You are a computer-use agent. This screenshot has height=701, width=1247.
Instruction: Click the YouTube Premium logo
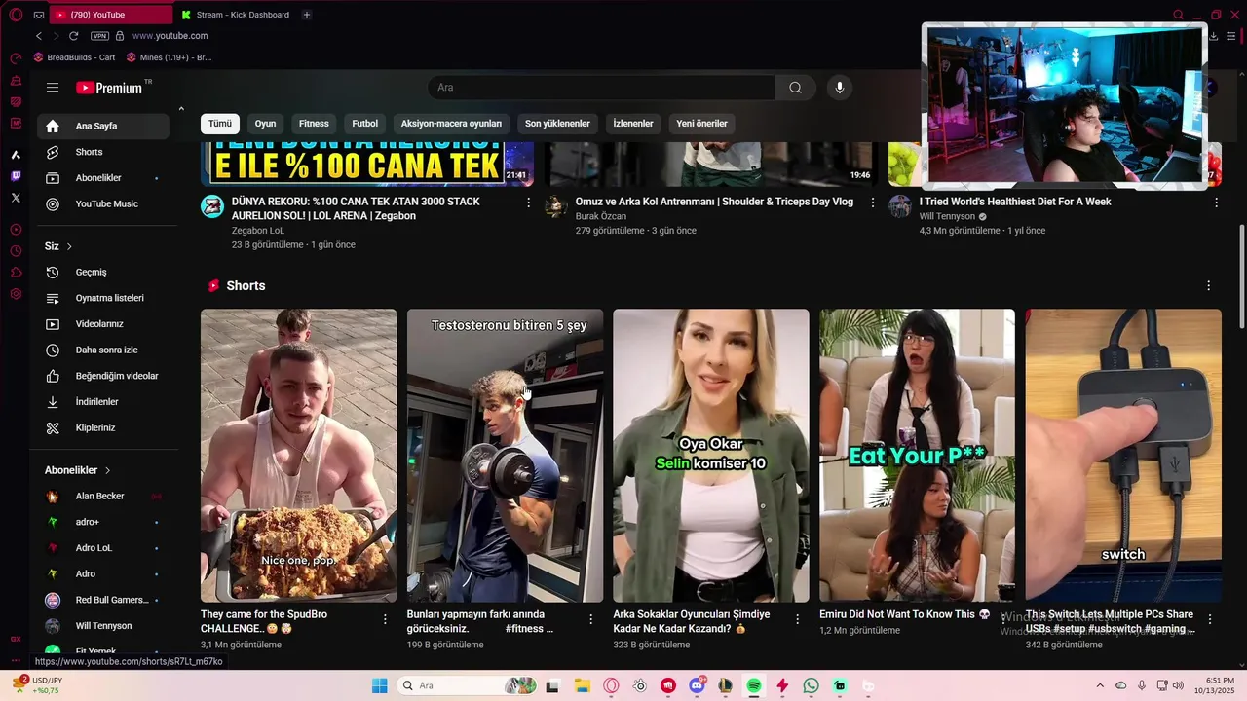(x=109, y=88)
